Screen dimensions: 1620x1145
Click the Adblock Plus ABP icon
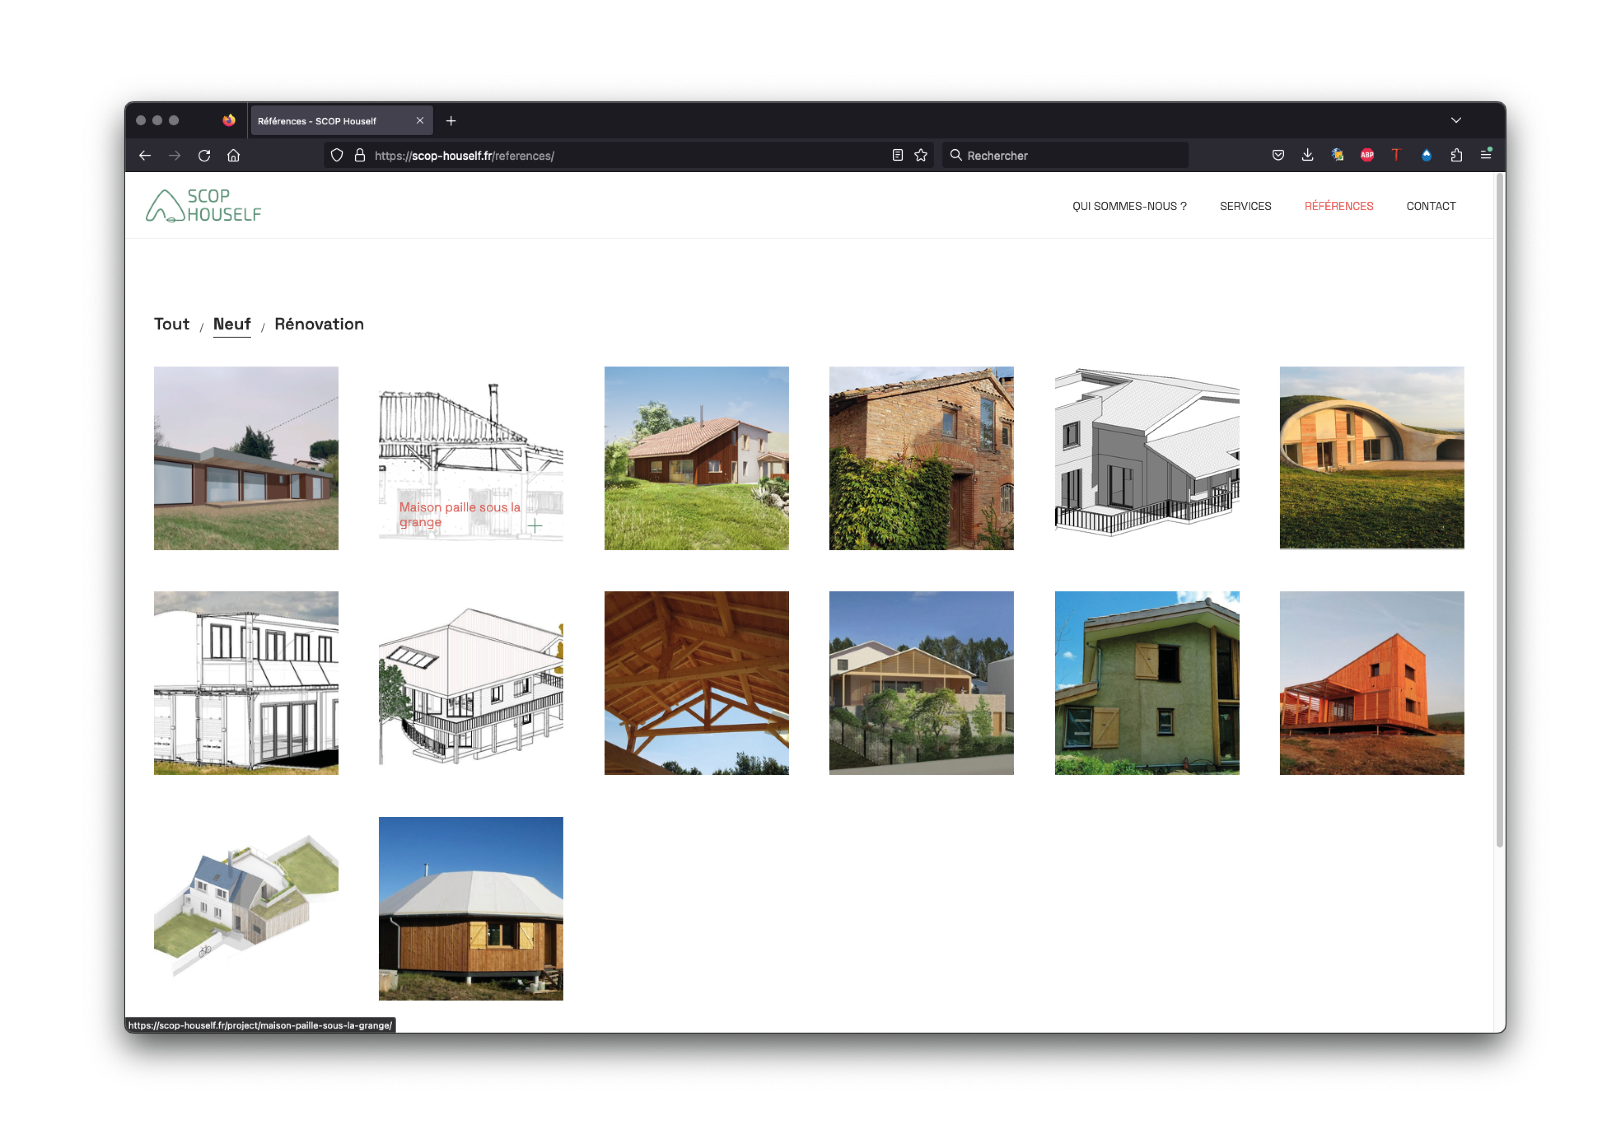tap(1366, 155)
